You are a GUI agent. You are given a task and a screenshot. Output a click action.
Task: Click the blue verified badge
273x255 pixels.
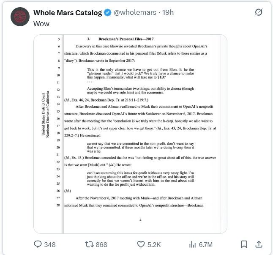108,13
